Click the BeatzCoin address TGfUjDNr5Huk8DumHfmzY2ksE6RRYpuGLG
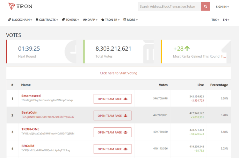 point(47,117)
